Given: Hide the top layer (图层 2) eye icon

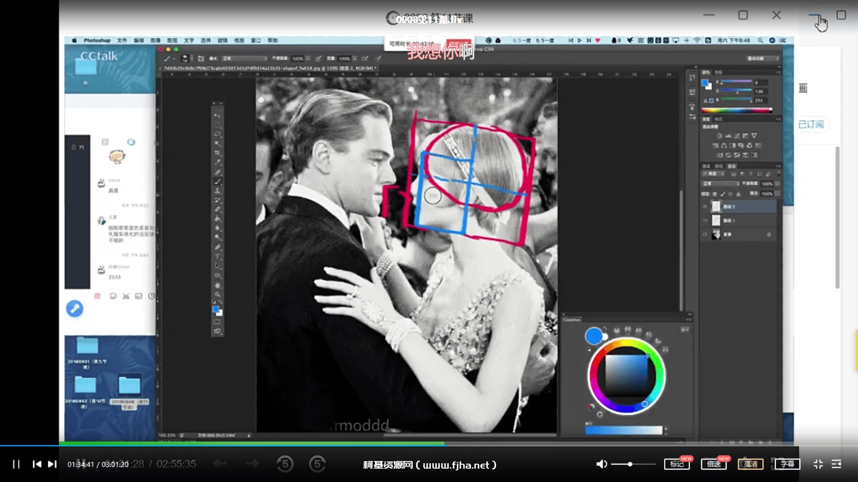Looking at the screenshot, I should pyautogui.click(x=705, y=207).
